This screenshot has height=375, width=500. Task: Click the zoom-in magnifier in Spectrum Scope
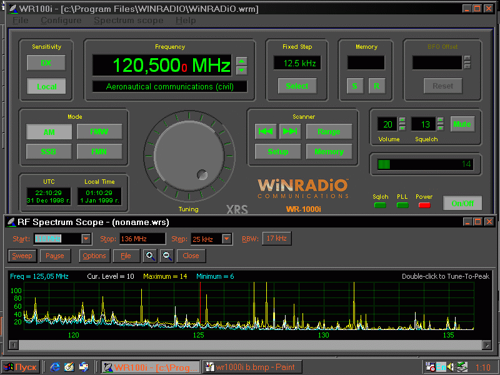[x=150, y=256]
